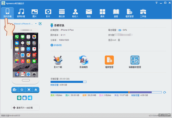Click the phone screen preview
Image resolution: width=172 pixels, height=118 pixels.
point(25,55)
